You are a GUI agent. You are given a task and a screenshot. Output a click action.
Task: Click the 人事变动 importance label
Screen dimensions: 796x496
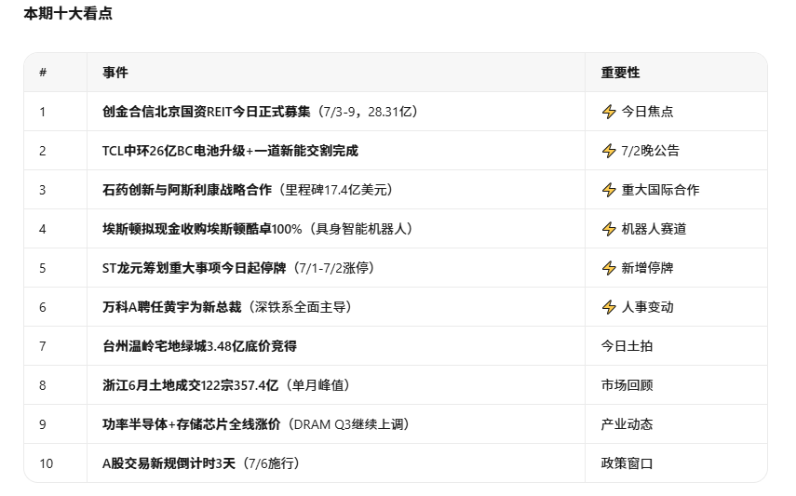click(648, 307)
